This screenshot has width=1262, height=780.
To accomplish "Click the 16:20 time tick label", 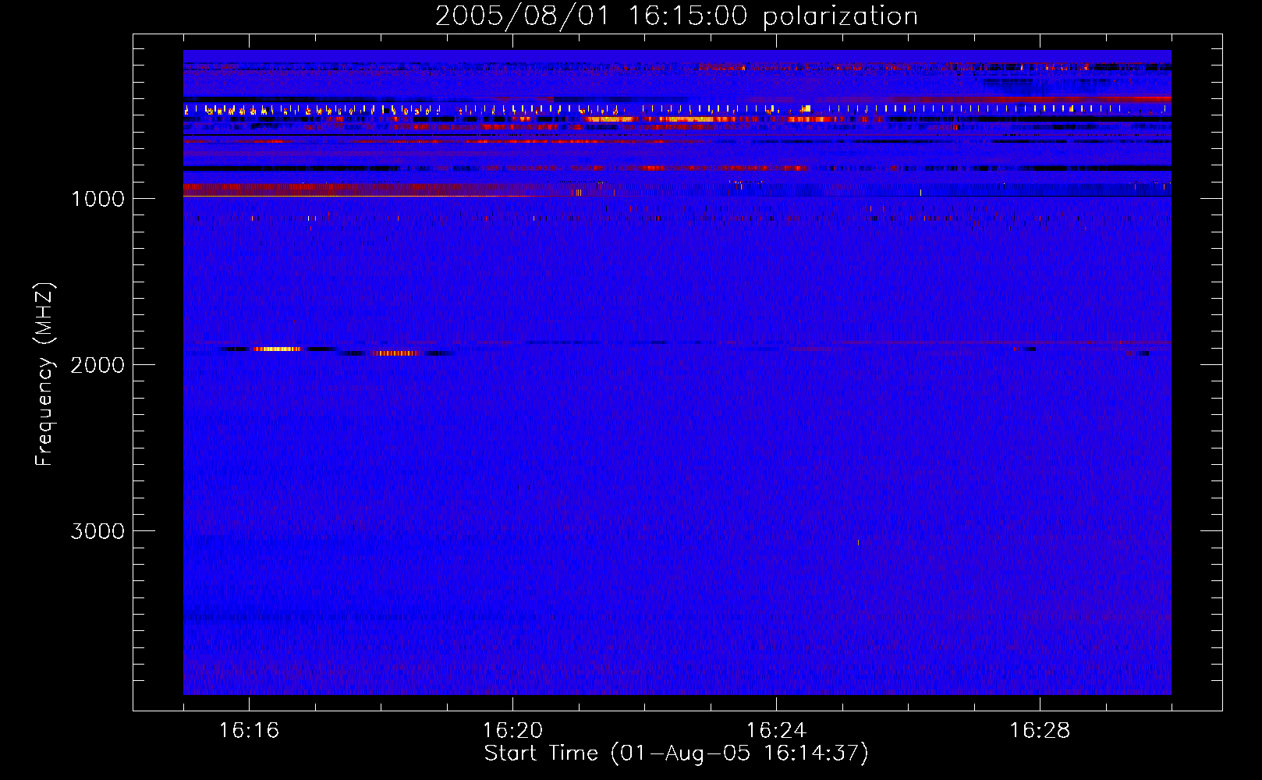I will pos(512,730).
